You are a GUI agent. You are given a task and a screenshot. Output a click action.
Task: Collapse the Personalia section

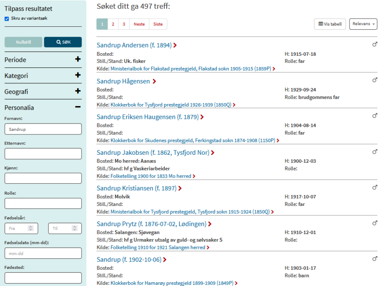click(x=78, y=108)
